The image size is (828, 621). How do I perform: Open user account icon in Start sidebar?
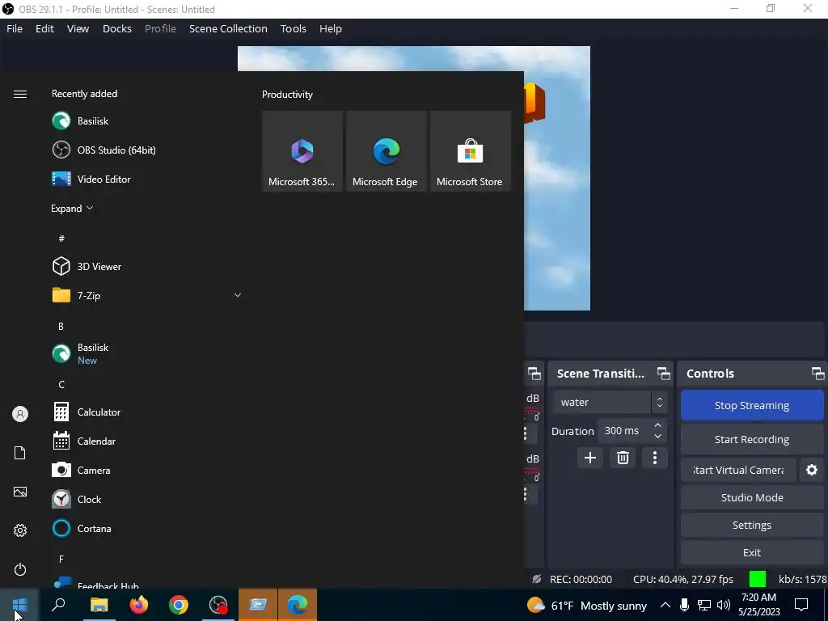(x=20, y=414)
